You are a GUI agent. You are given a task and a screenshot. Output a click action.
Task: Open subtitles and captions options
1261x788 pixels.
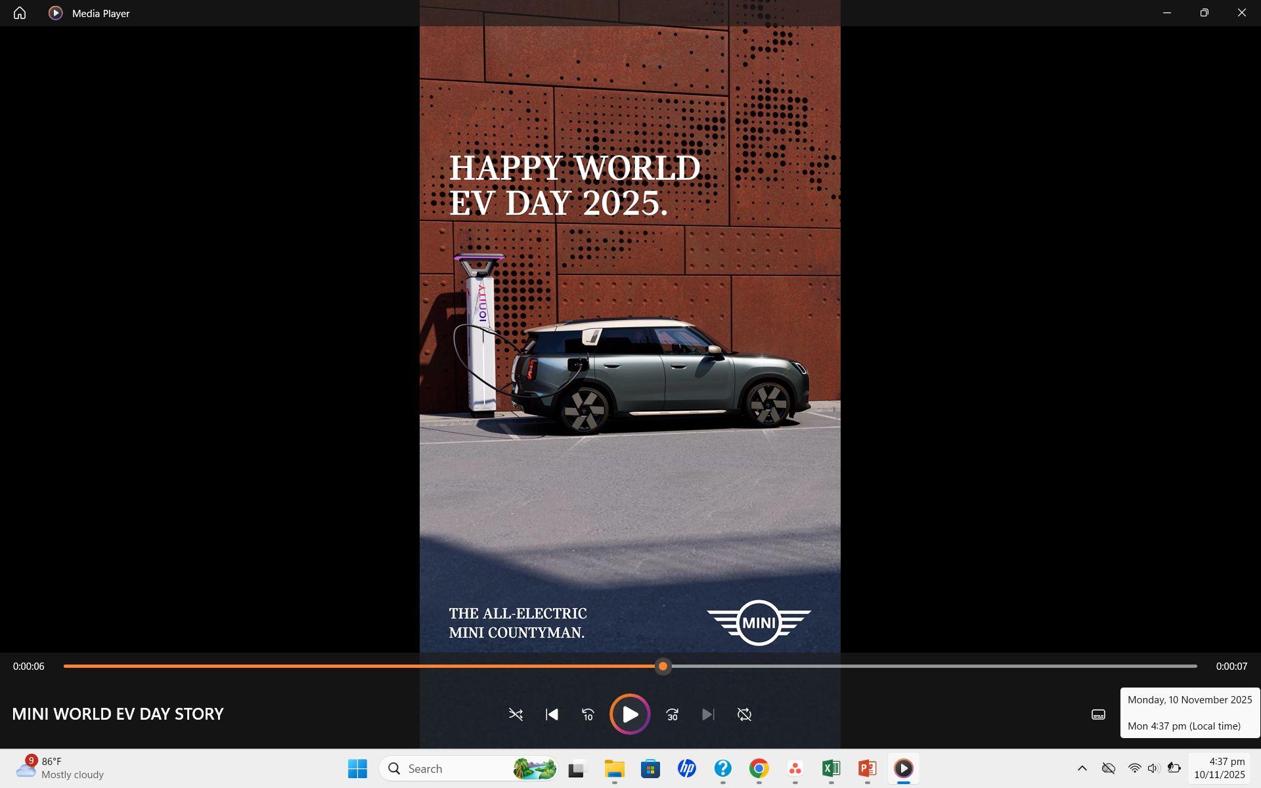coord(1098,714)
